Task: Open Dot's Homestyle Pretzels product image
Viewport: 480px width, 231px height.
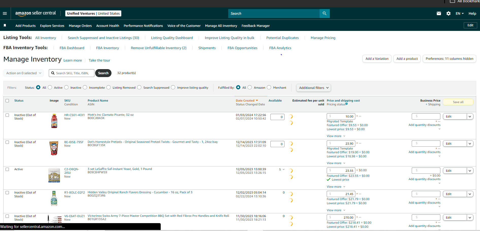Action: [x=54, y=148]
